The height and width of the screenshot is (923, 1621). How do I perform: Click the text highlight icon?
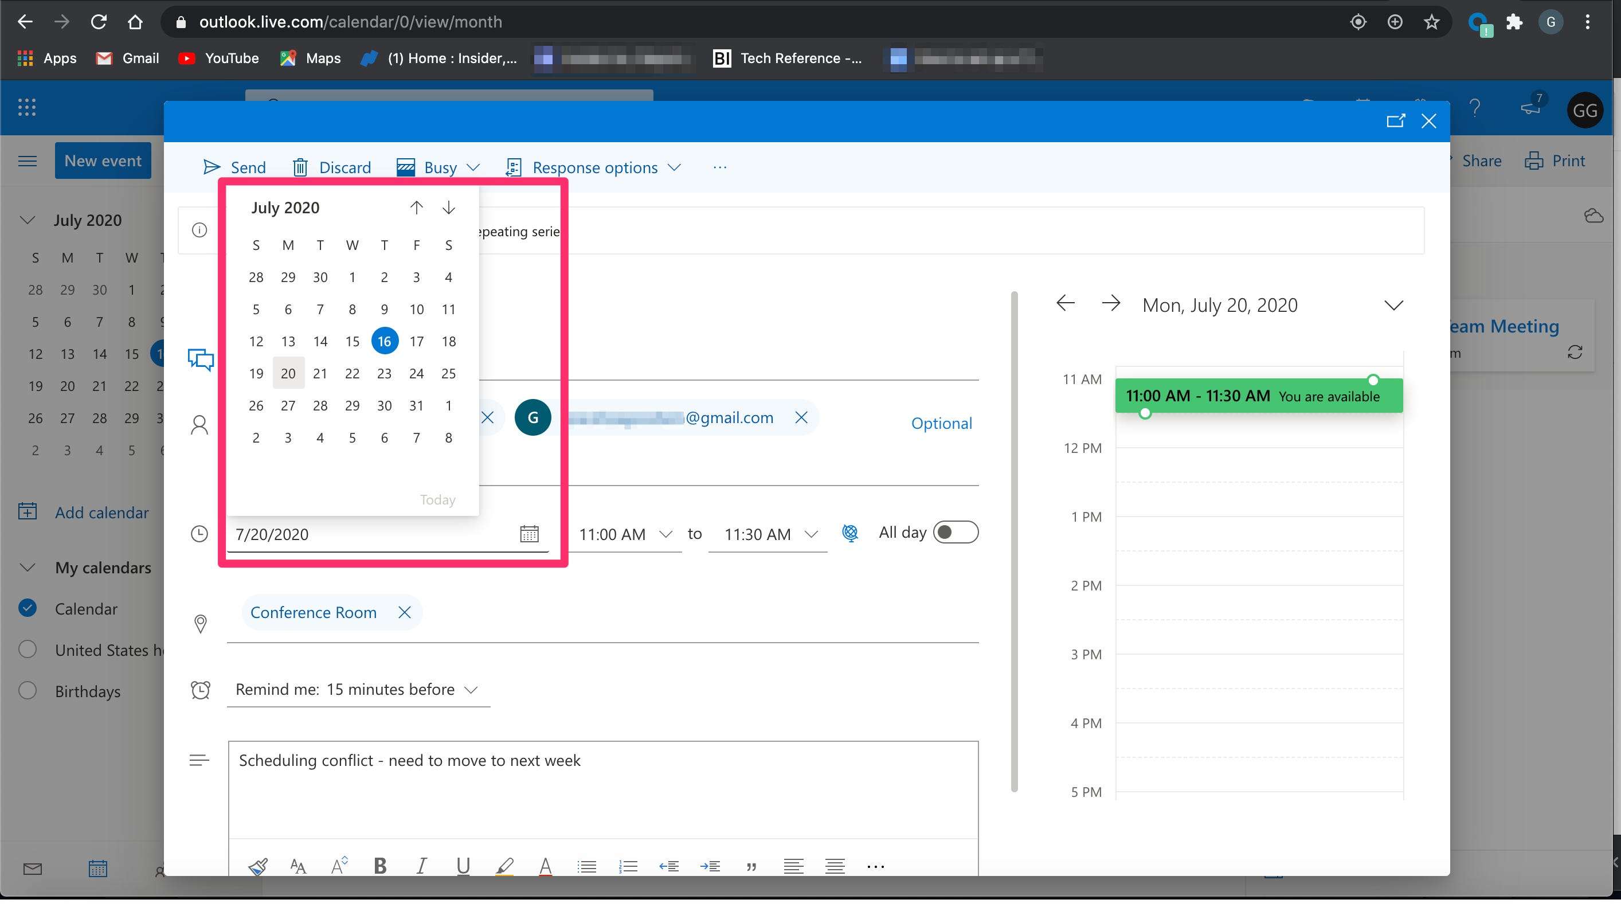click(504, 866)
